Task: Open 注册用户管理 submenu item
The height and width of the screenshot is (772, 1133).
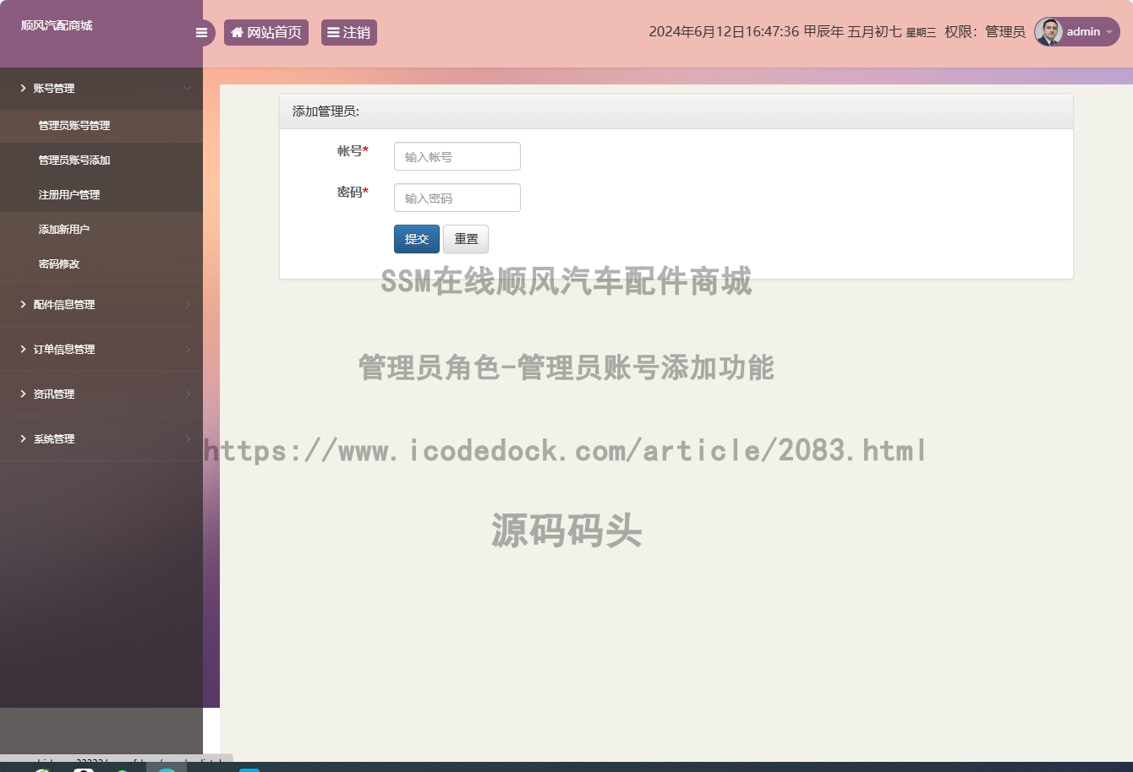Action: 101,194
